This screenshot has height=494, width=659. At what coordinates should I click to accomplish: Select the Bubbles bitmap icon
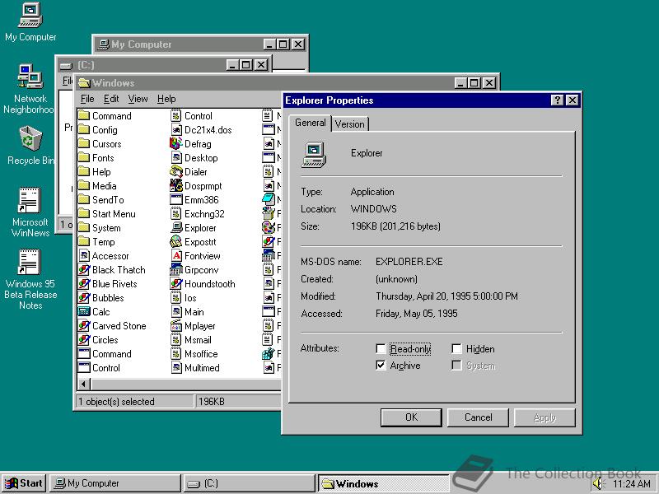[84, 298]
